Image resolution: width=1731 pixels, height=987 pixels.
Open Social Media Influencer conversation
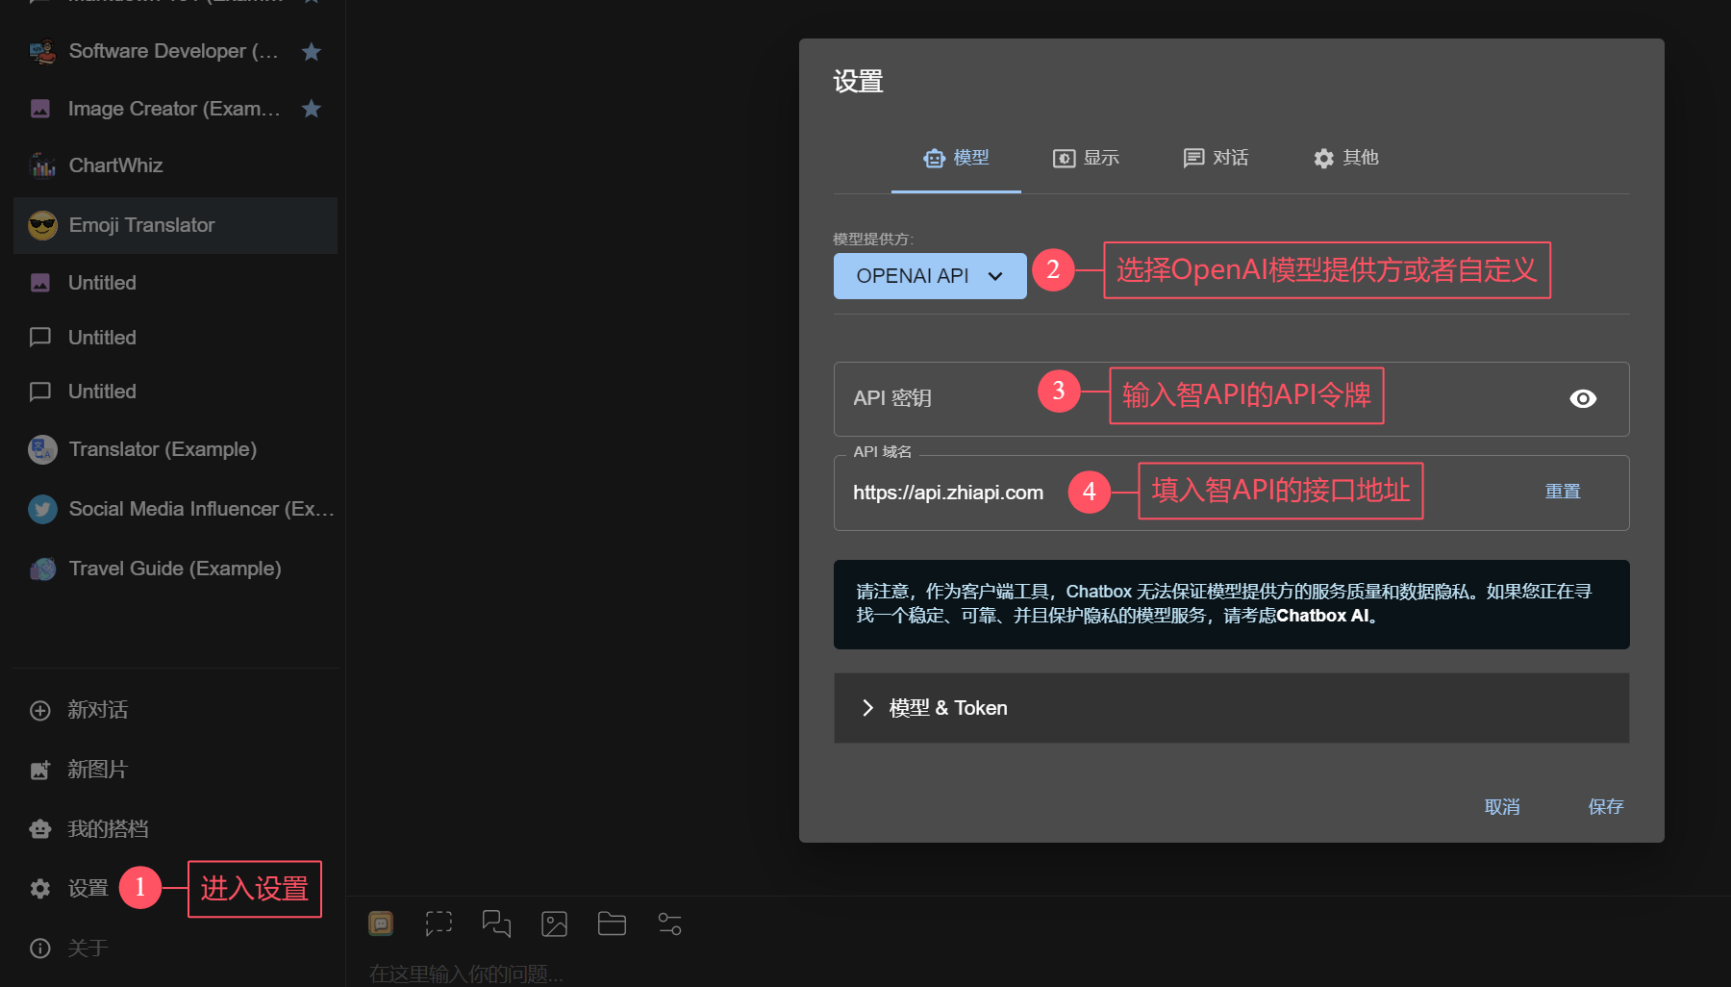point(175,509)
